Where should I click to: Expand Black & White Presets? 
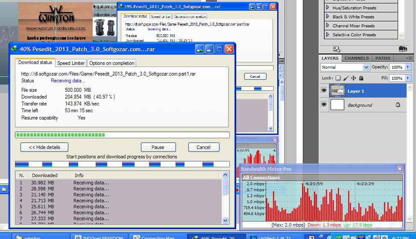pos(328,16)
